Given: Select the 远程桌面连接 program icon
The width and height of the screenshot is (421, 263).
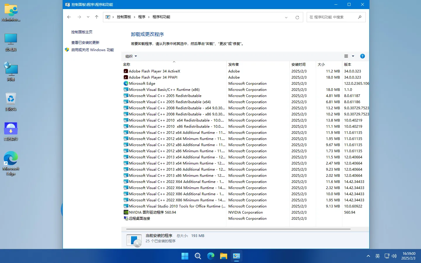Looking at the screenshot, I should pos(126,218).
